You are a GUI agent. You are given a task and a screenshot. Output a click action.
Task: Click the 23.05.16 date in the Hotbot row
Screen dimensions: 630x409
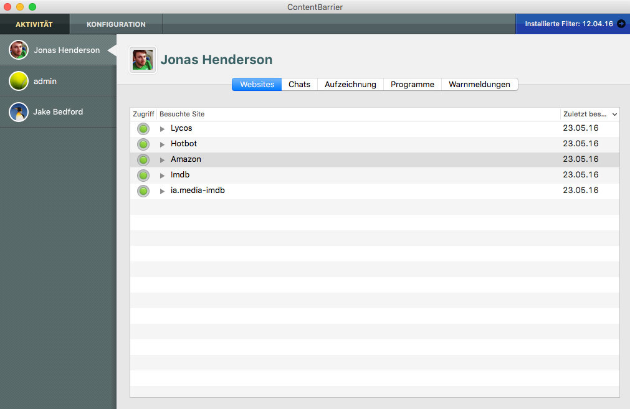tap(581, 144)
